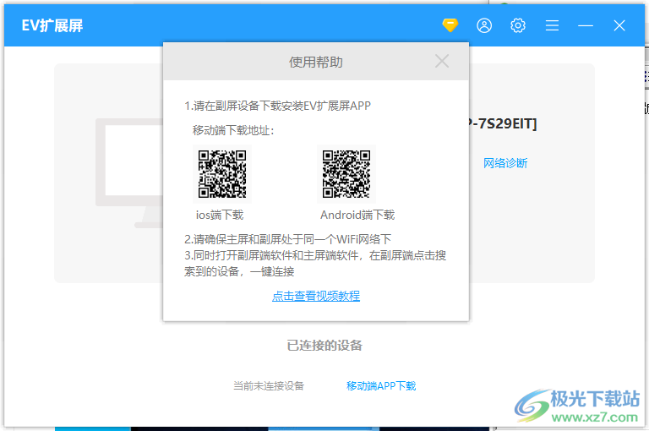Click the yellow VIP diamond icon
649x431 pixels.
pos(450,25)
